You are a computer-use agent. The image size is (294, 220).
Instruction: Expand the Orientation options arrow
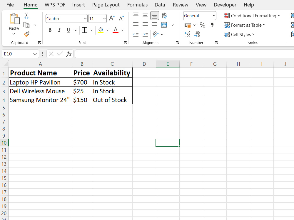(x=162, y=34)
